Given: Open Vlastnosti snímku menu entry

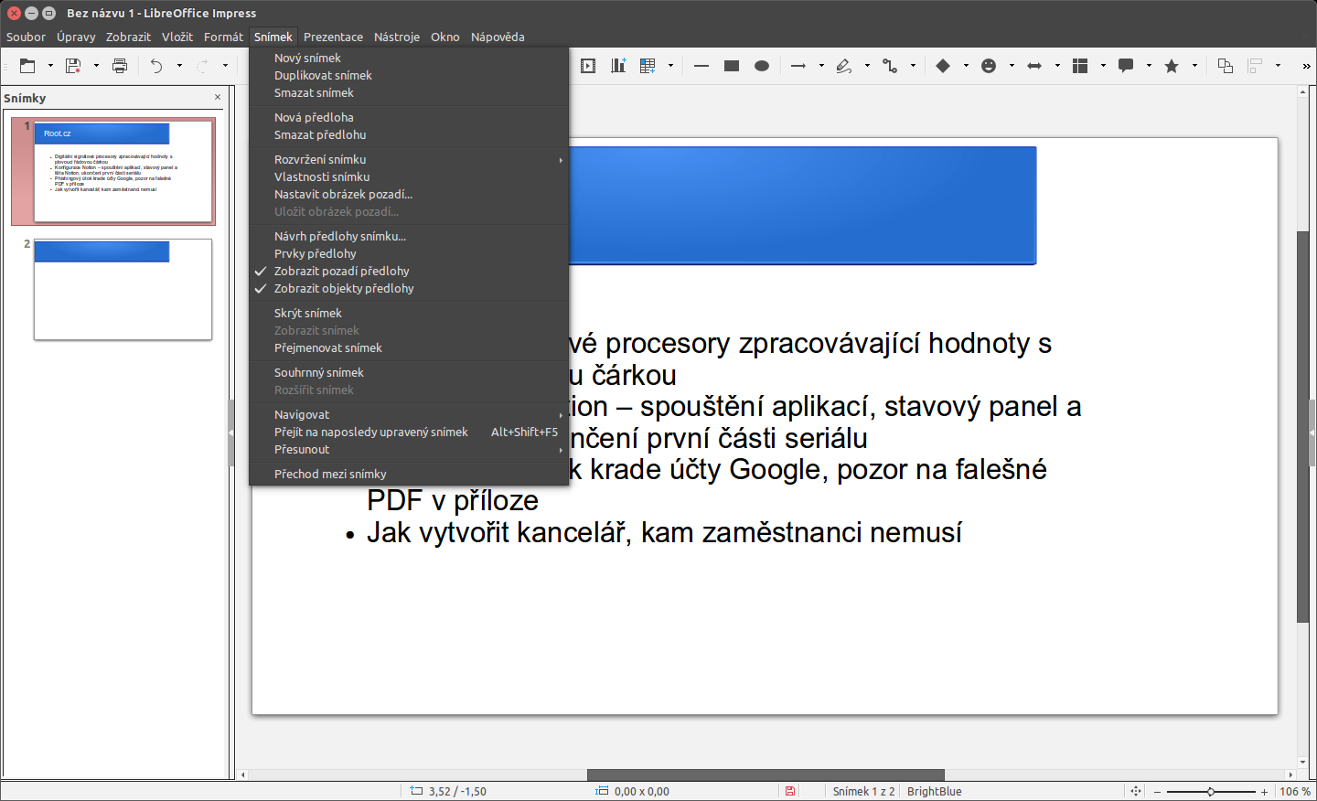Looking at the screenshot, I should click(x=409, y=176).
